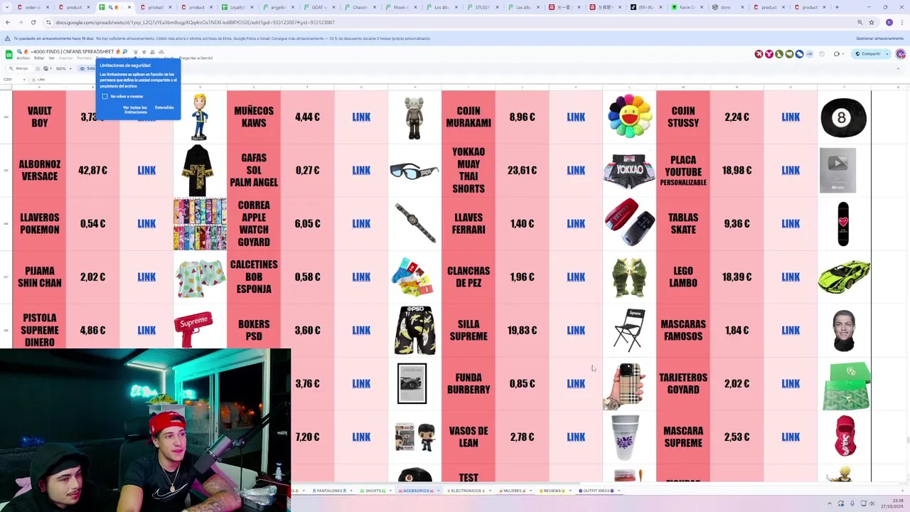
Task: Click 'Preguntar a Gemini' in the menu bar
Action: [x=196, y=58]
